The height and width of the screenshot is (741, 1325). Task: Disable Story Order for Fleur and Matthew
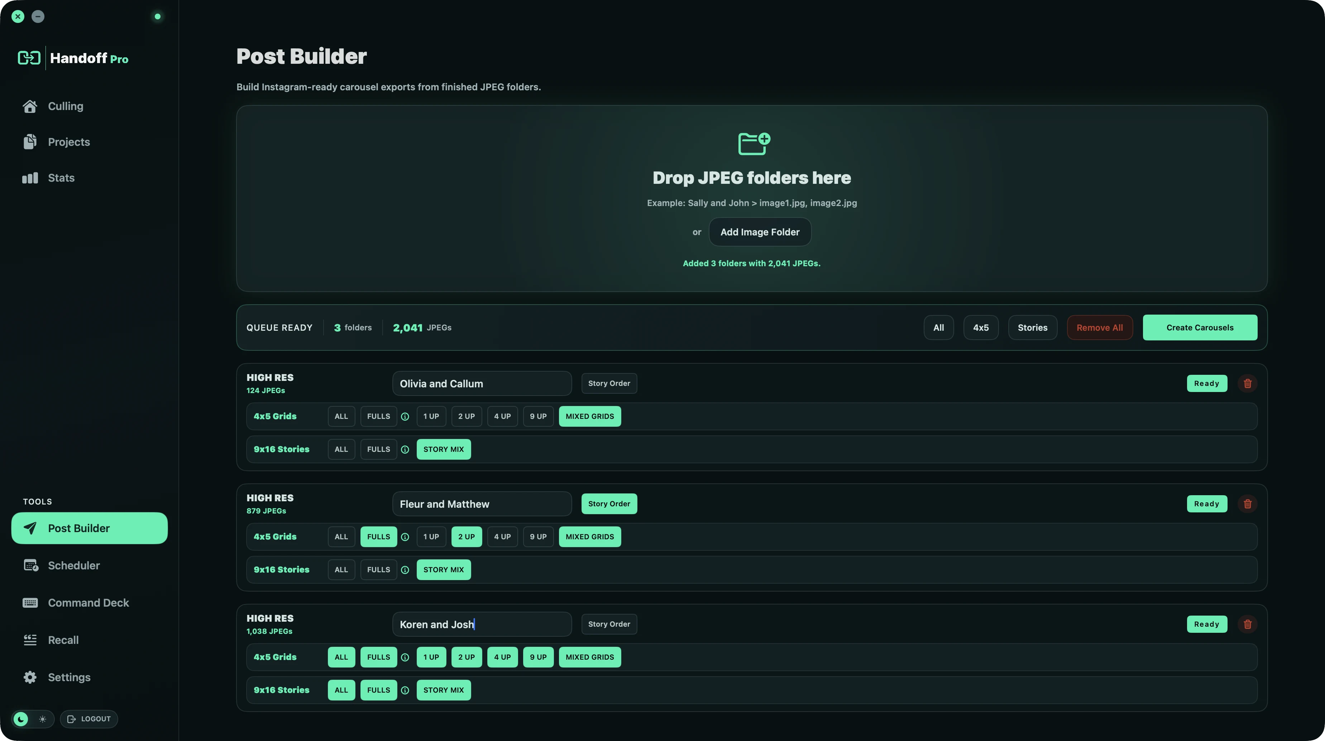click(609, 504)
